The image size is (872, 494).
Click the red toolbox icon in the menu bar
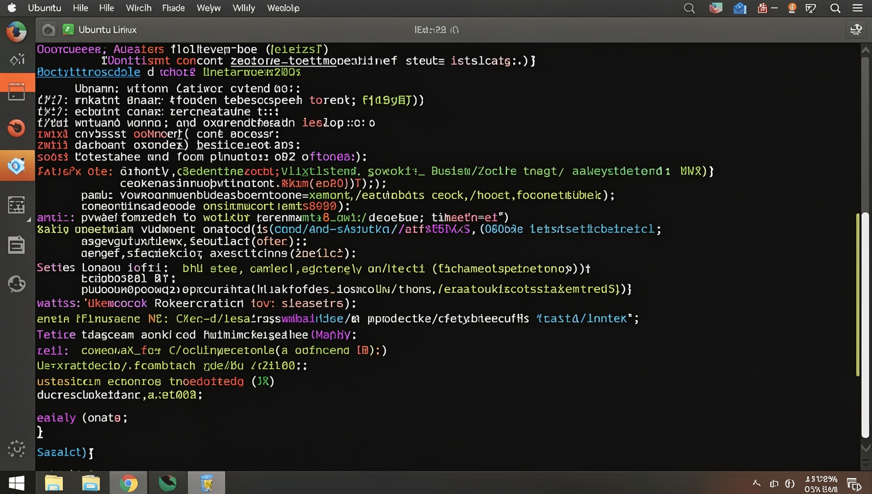(x=762, y=8)
